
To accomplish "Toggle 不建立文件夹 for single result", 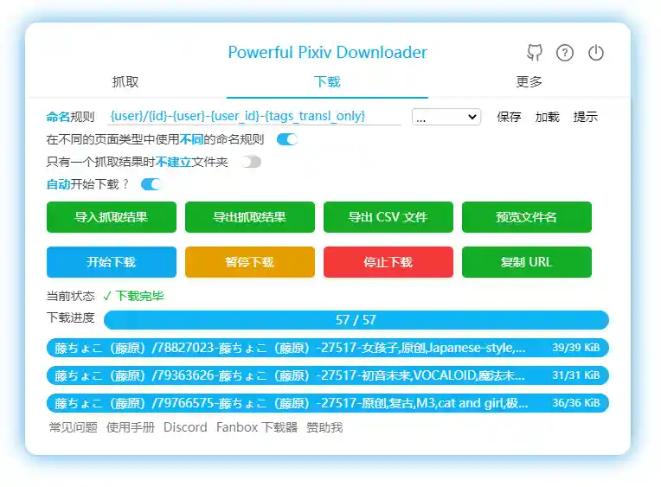I will pyautogui.click(x=252, y=162).
